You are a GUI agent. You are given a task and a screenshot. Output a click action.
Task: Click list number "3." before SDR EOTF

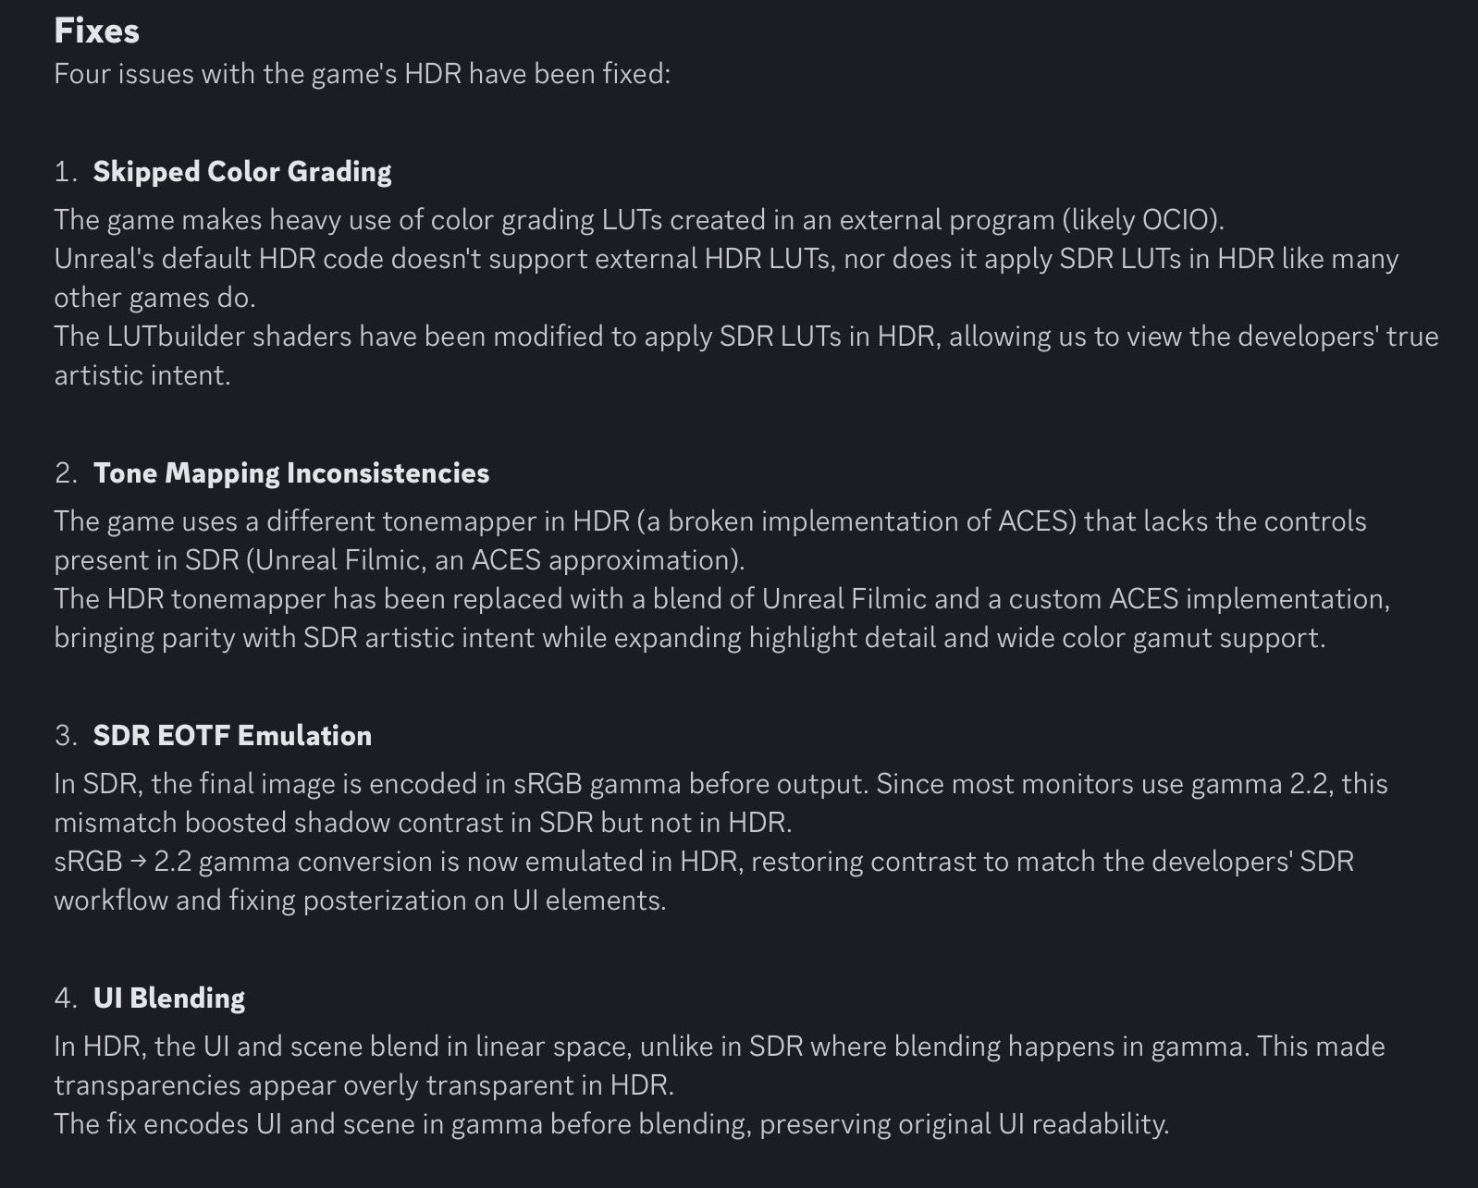[x=66, y=736]
